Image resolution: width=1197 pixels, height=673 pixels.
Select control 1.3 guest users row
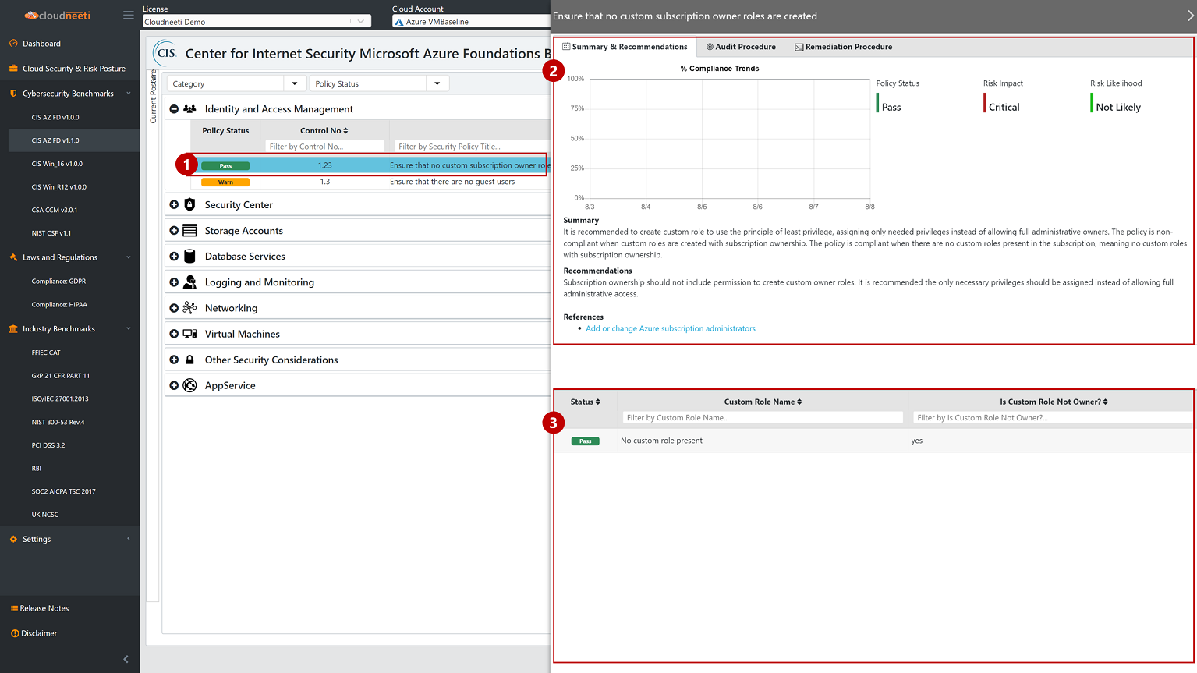[370, 182]
